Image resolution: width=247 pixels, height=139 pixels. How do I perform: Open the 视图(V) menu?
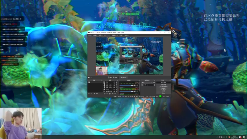[101, 35]
